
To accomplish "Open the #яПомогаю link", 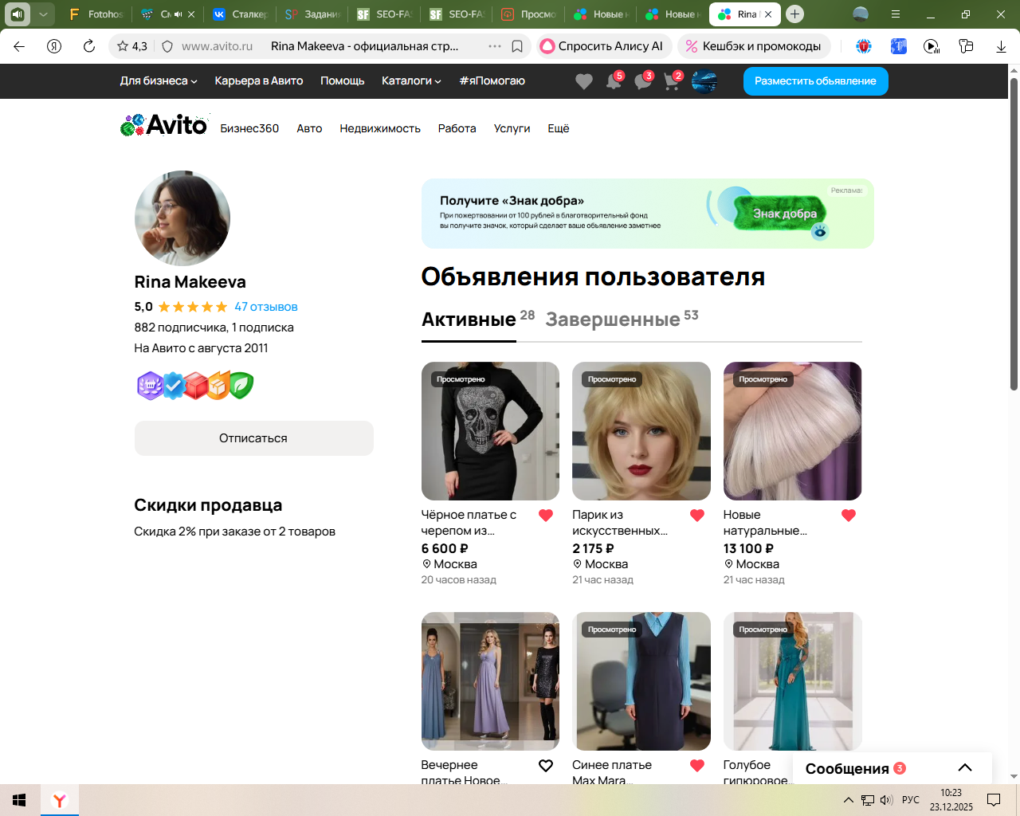I will (492, 80).
